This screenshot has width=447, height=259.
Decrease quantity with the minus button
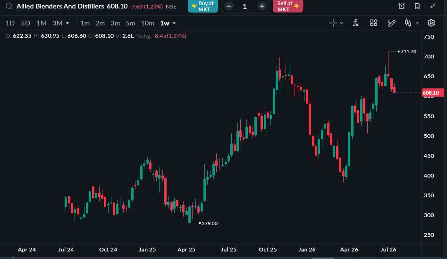229,6
